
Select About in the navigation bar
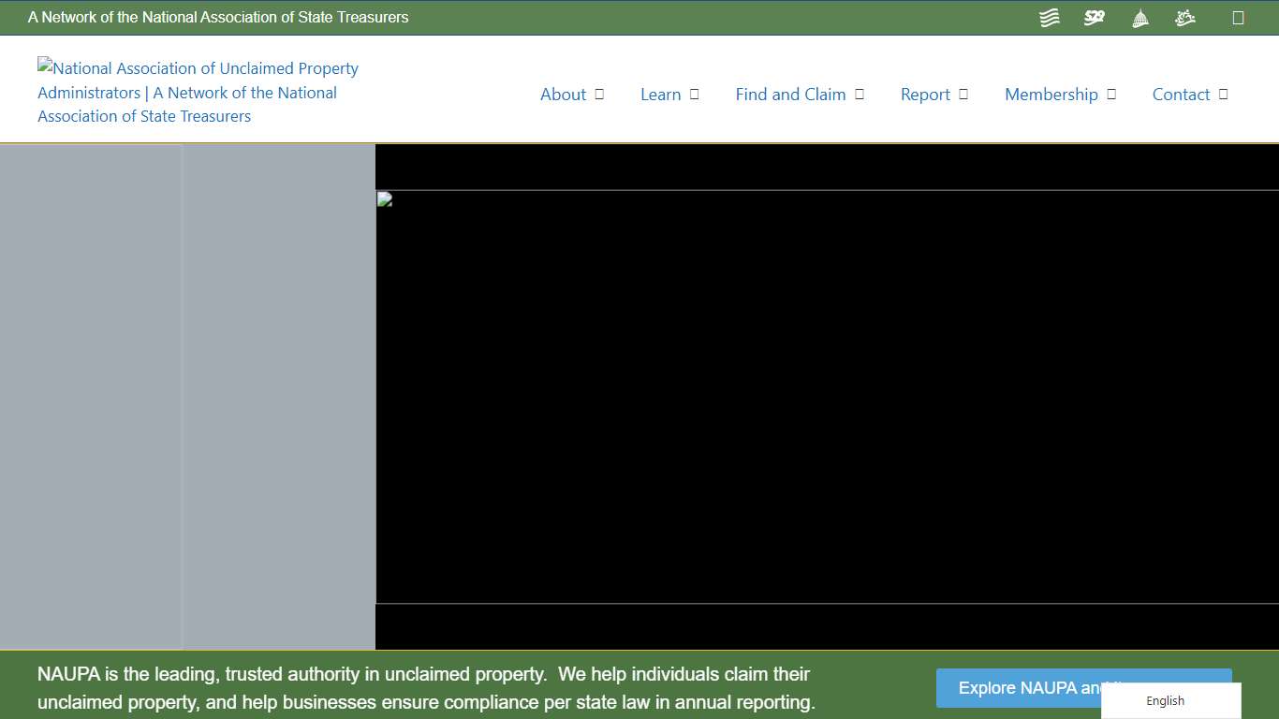click(563, 94)
